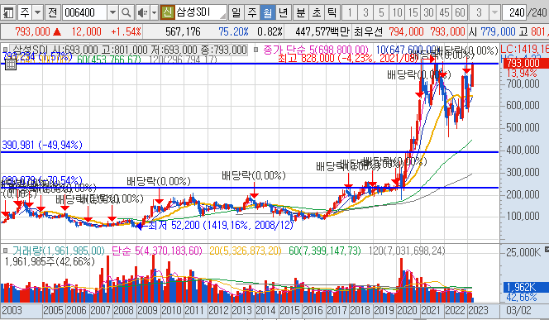Image resolution: width=549 pixels, height=320 pixels.
Task: Select the 15 interval button
Action: point(413,13)
